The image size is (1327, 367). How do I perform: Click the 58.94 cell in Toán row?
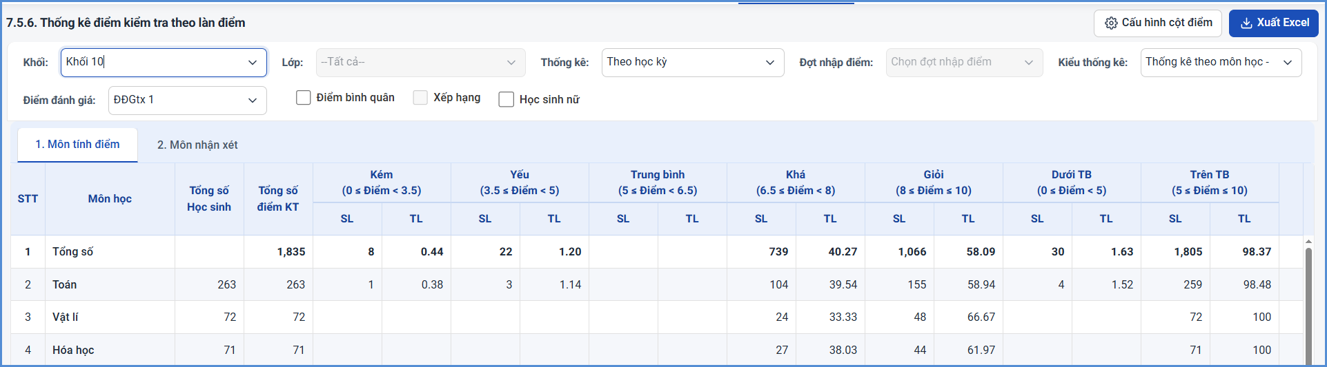[x=968, y=284]
